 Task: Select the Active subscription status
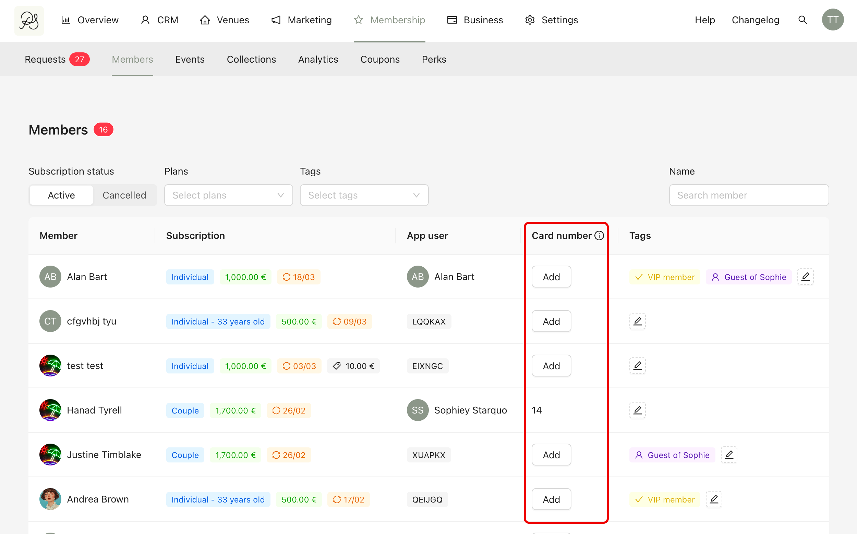61,195
